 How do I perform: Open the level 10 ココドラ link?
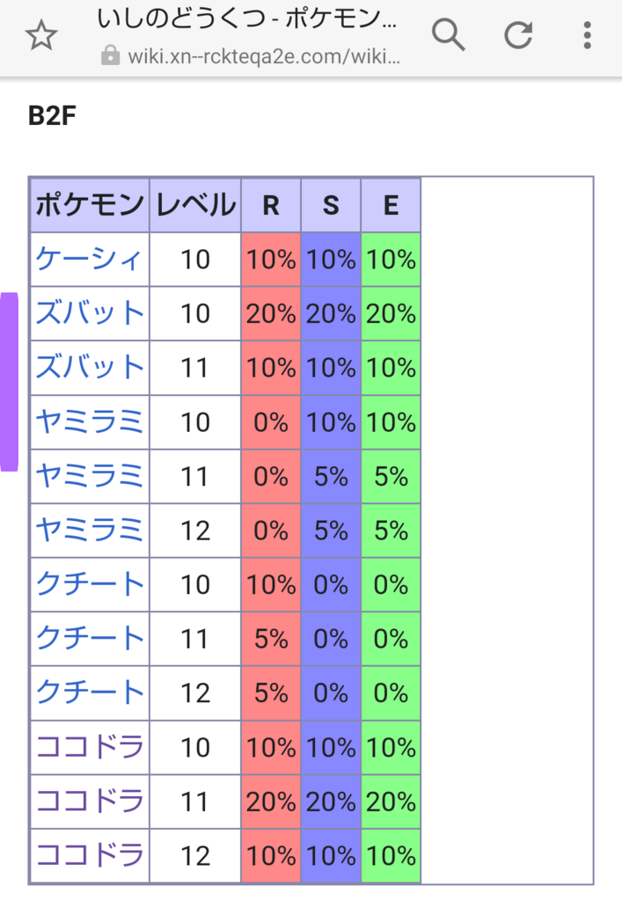tap(90, 747)
